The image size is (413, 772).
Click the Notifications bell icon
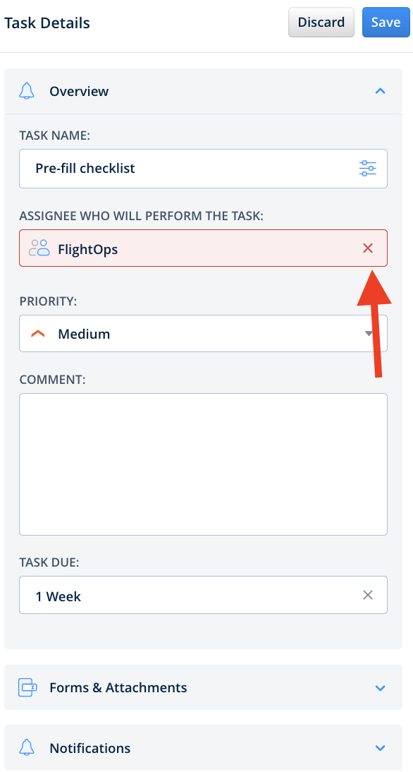pos(27,748)
